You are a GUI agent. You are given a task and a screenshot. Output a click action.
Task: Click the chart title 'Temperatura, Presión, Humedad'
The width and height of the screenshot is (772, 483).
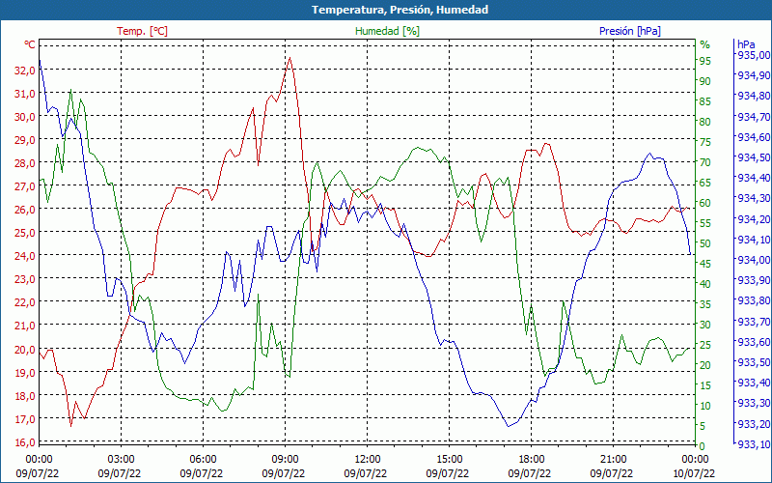[x=400, y=10]
